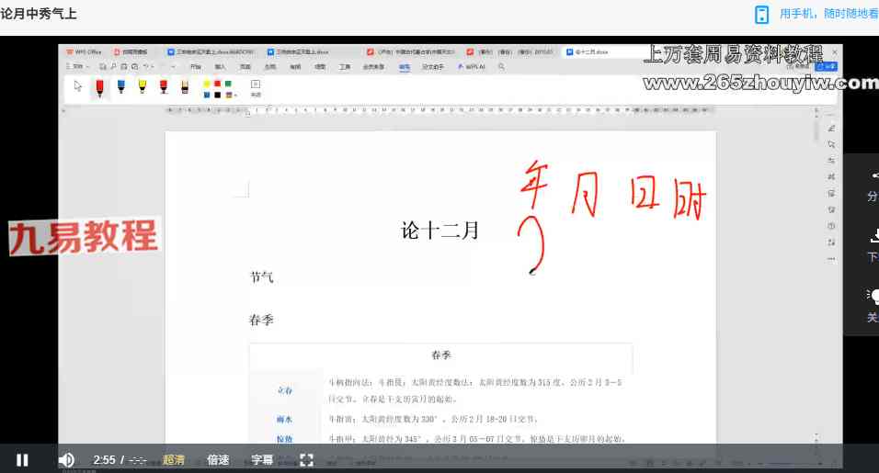Switch to the 插入 ribbon tab
This screenshot has height=473, width=879.
tap(220, 67)
